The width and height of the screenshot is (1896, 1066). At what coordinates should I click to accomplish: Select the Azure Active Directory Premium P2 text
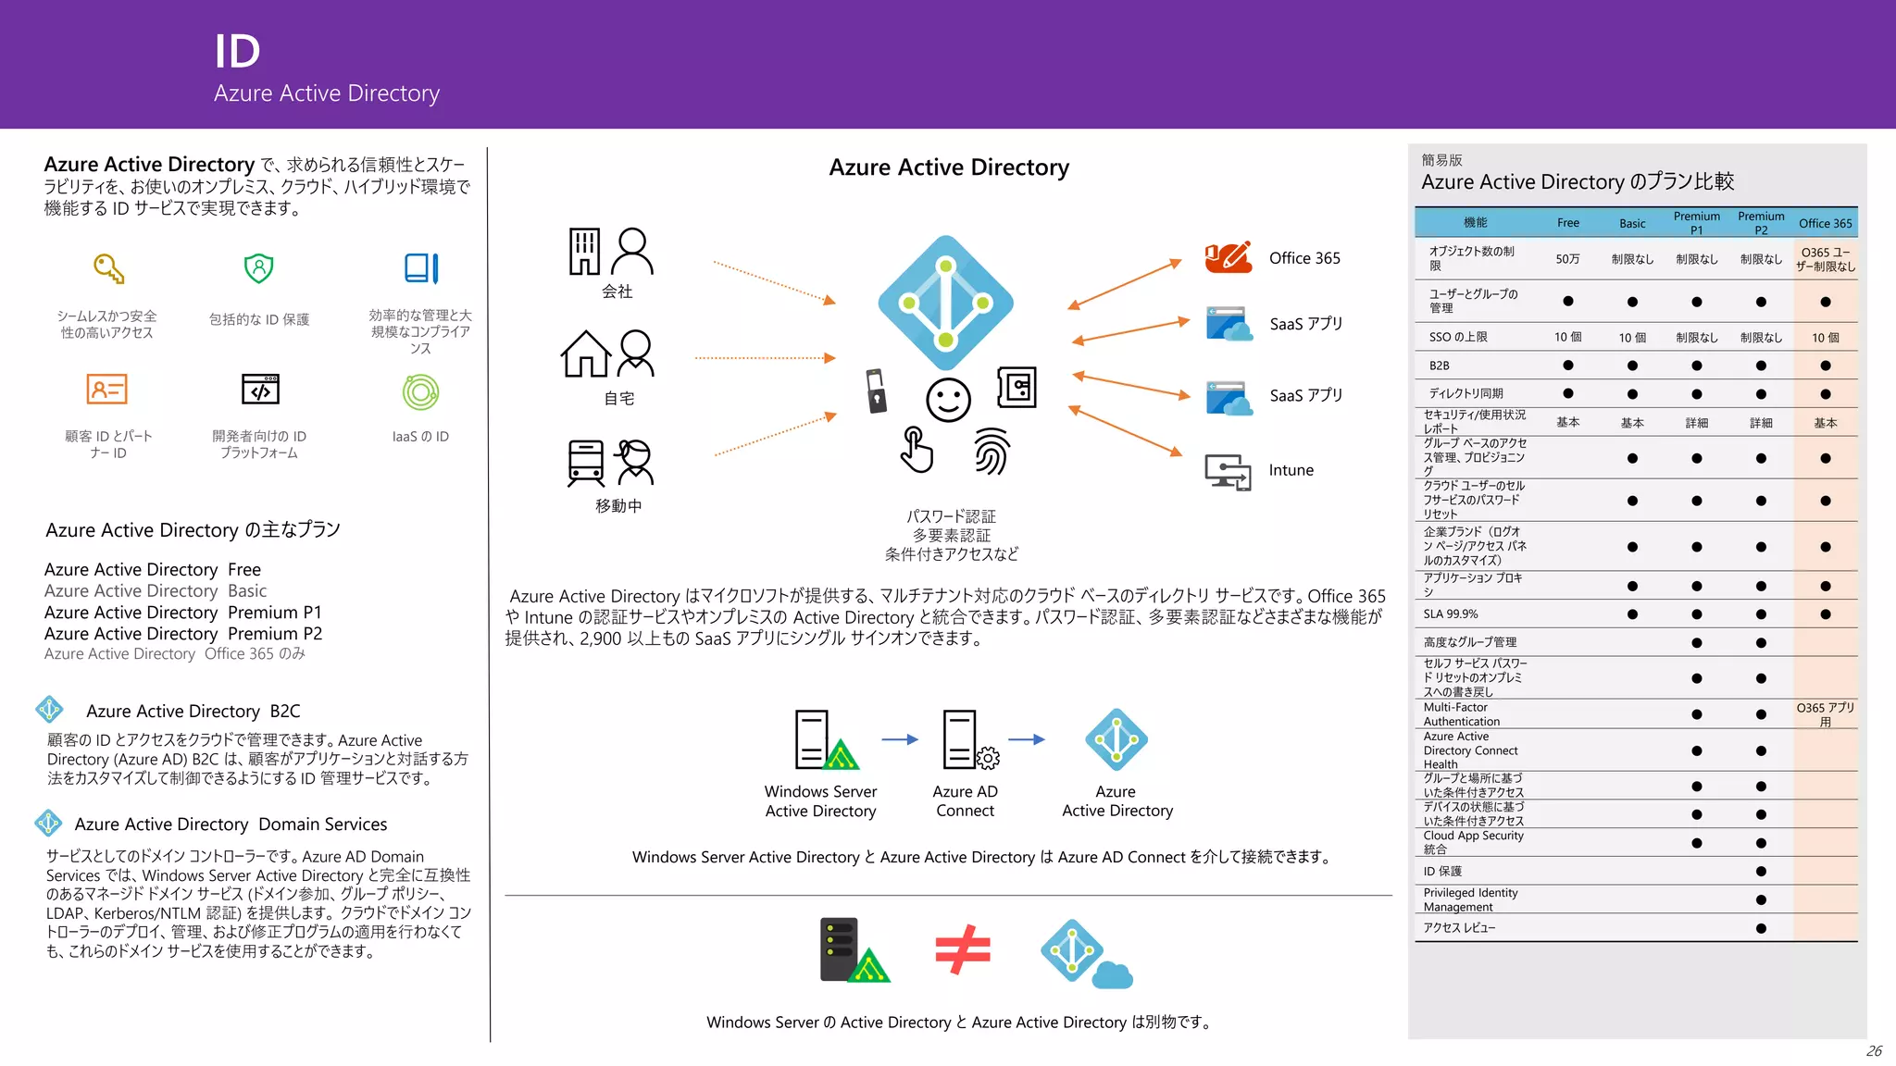pos(183,633)
